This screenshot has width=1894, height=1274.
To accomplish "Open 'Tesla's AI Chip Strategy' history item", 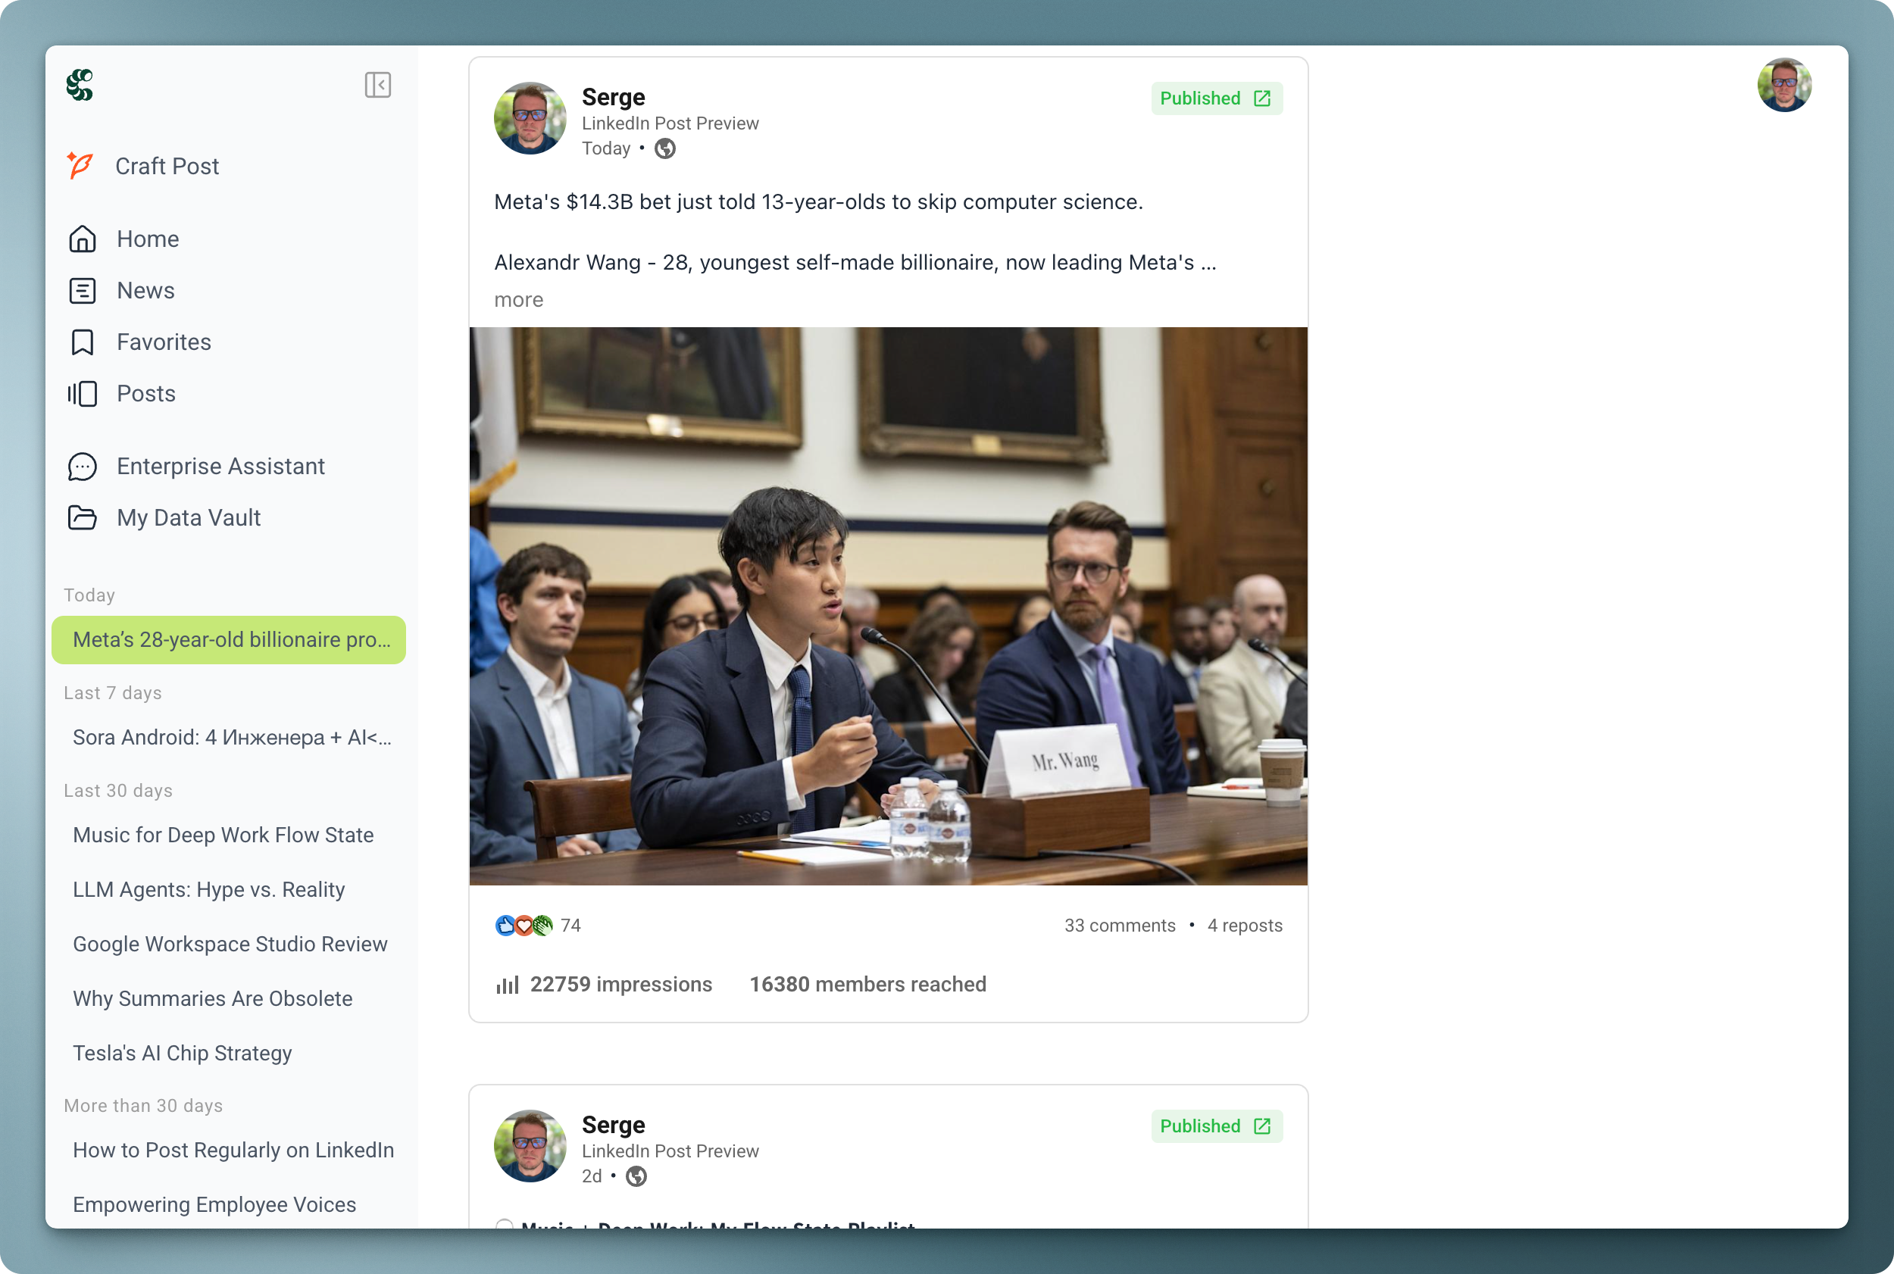I will coord(182,1053).
